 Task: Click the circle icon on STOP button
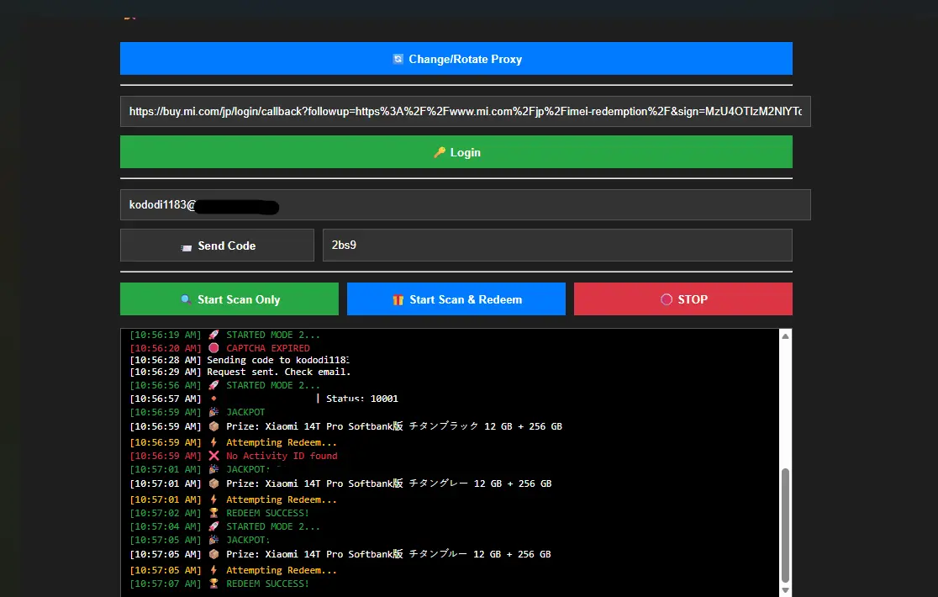click(x=667, y=299)
